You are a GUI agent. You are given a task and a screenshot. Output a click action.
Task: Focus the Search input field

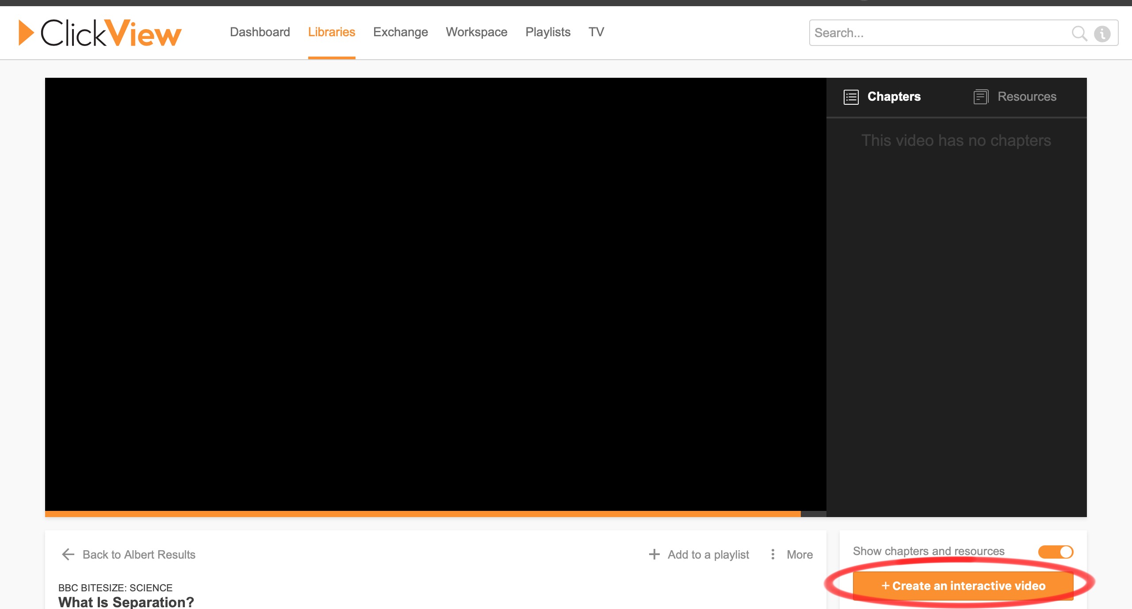937,33
